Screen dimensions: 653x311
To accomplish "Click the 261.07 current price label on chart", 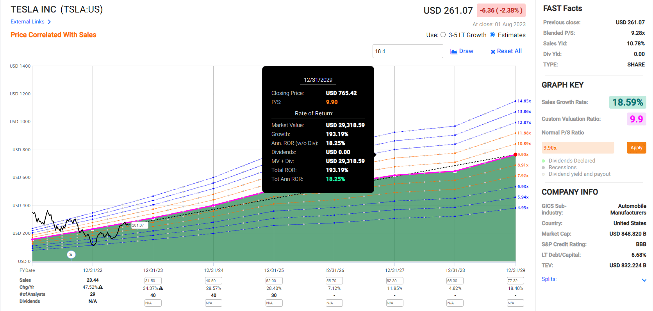I will coord(139,225).
